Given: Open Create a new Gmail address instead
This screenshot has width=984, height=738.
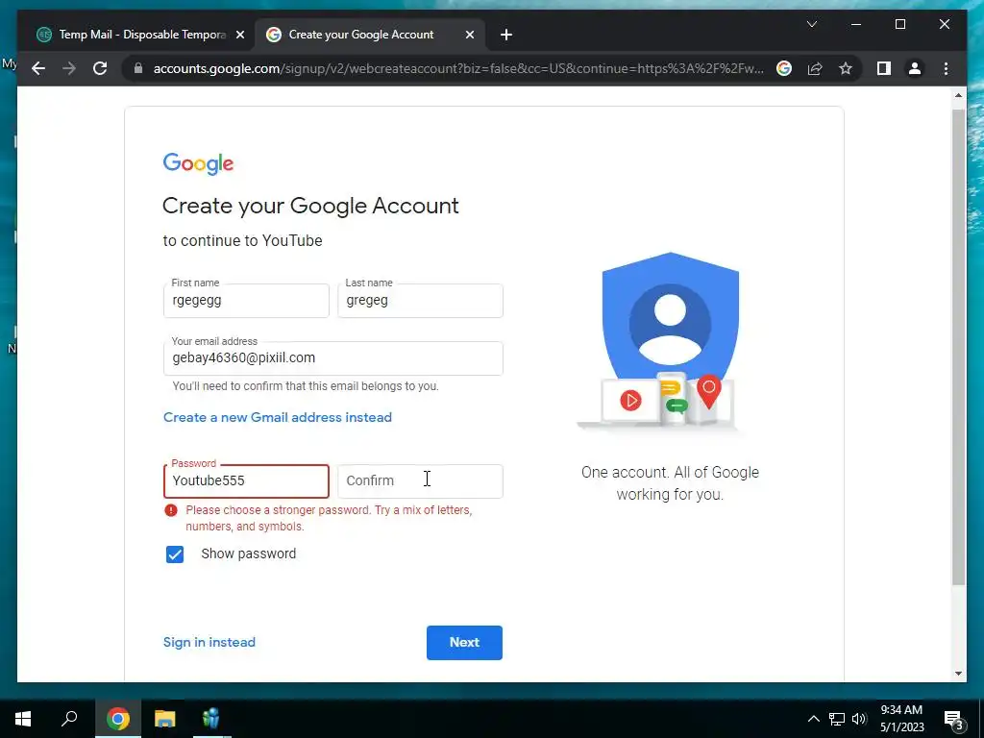Looking at the screenshot, I should pos(278,417).
